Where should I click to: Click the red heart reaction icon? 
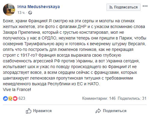pyautogui.click(x=15, y=99)
